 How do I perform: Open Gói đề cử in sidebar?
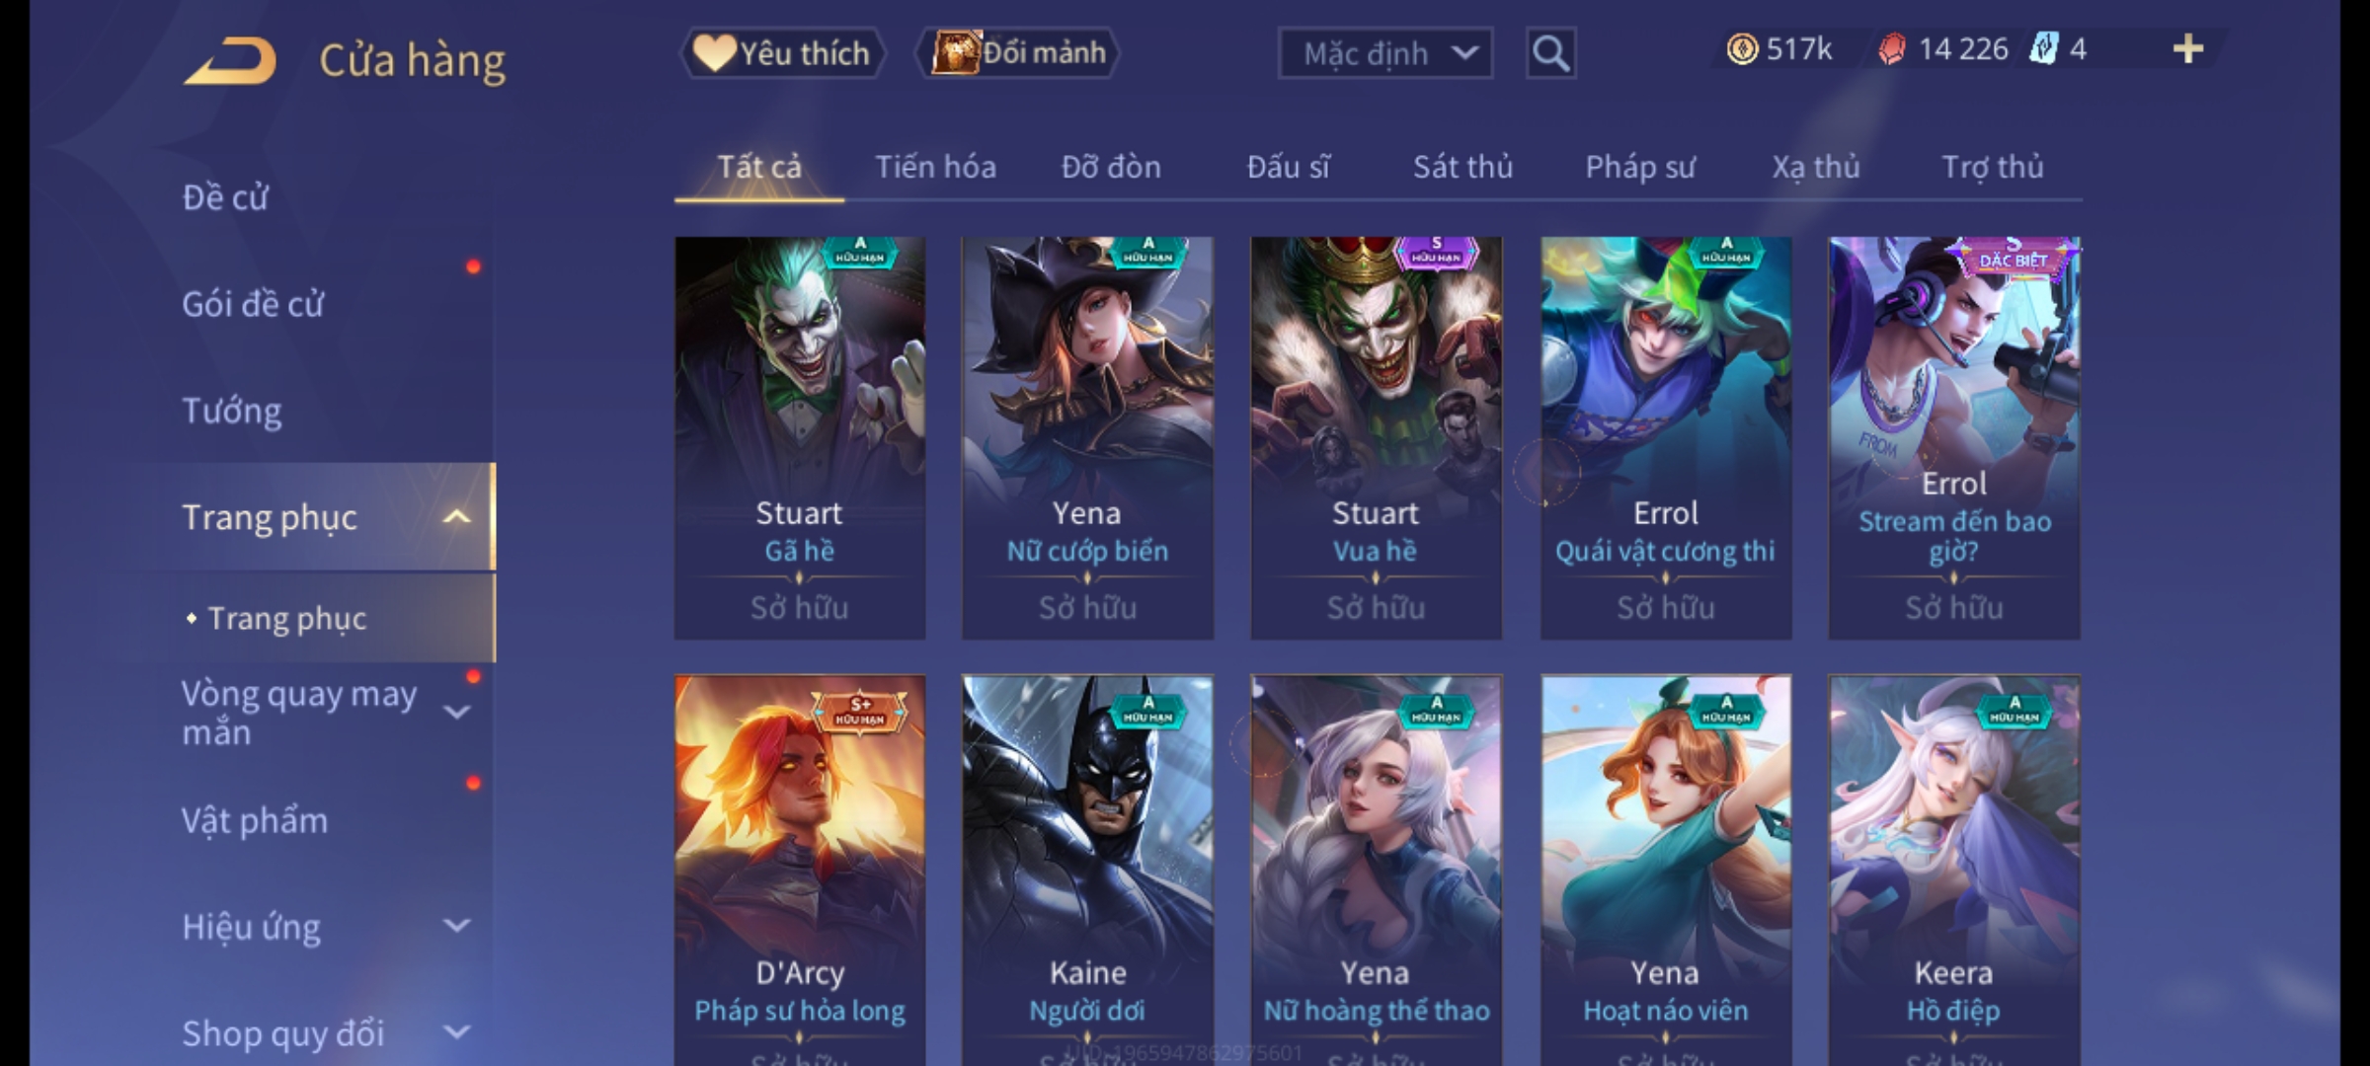pyautogui.click(x=253, y=304)
